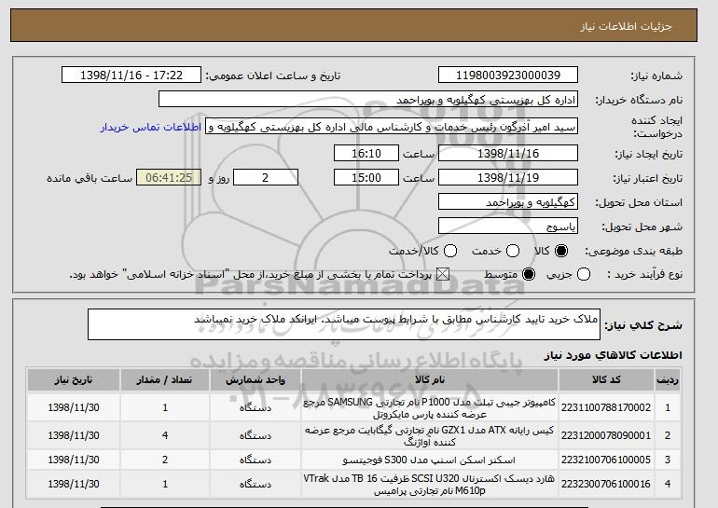Click quantity 2 in the scanner row
The width and height of the screenshot is (718, 508).
(x=165, y=460)
